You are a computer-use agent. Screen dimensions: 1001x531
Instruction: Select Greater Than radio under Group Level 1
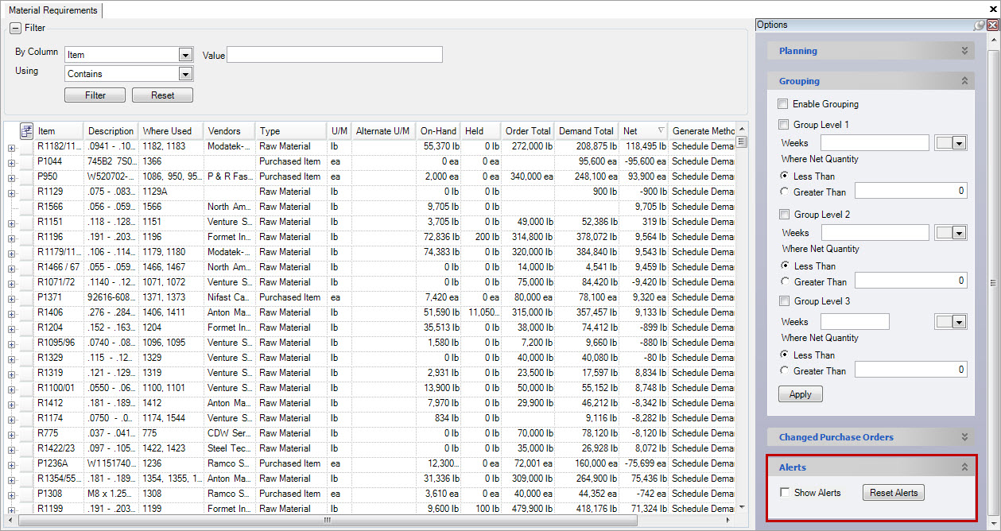click(x=785, y=192)
